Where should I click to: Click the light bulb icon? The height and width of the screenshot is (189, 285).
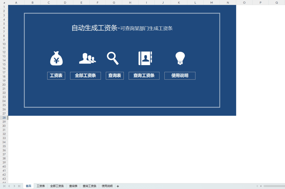click(180, 58)
